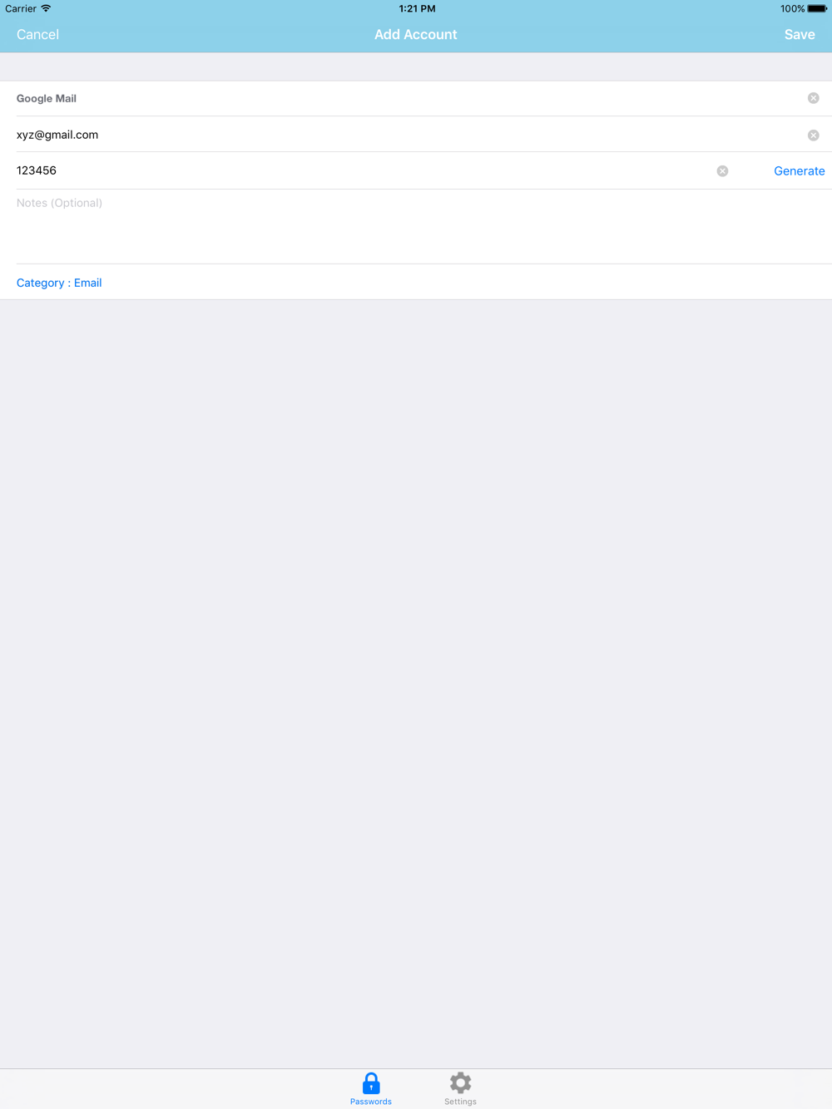832x1109 pixels.
Task: Focus the xyz@gmail.com username field
Action: pos(408,135)
